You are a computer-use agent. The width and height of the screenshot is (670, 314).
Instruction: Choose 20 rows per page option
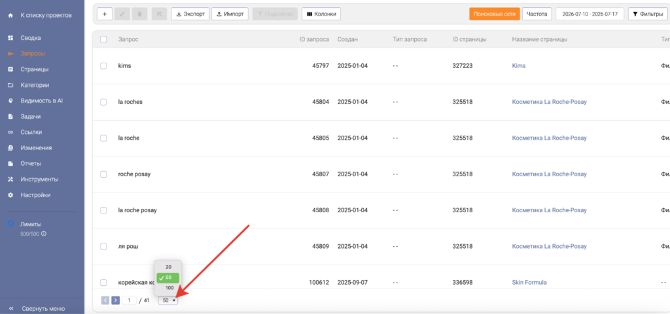(168, 267)
